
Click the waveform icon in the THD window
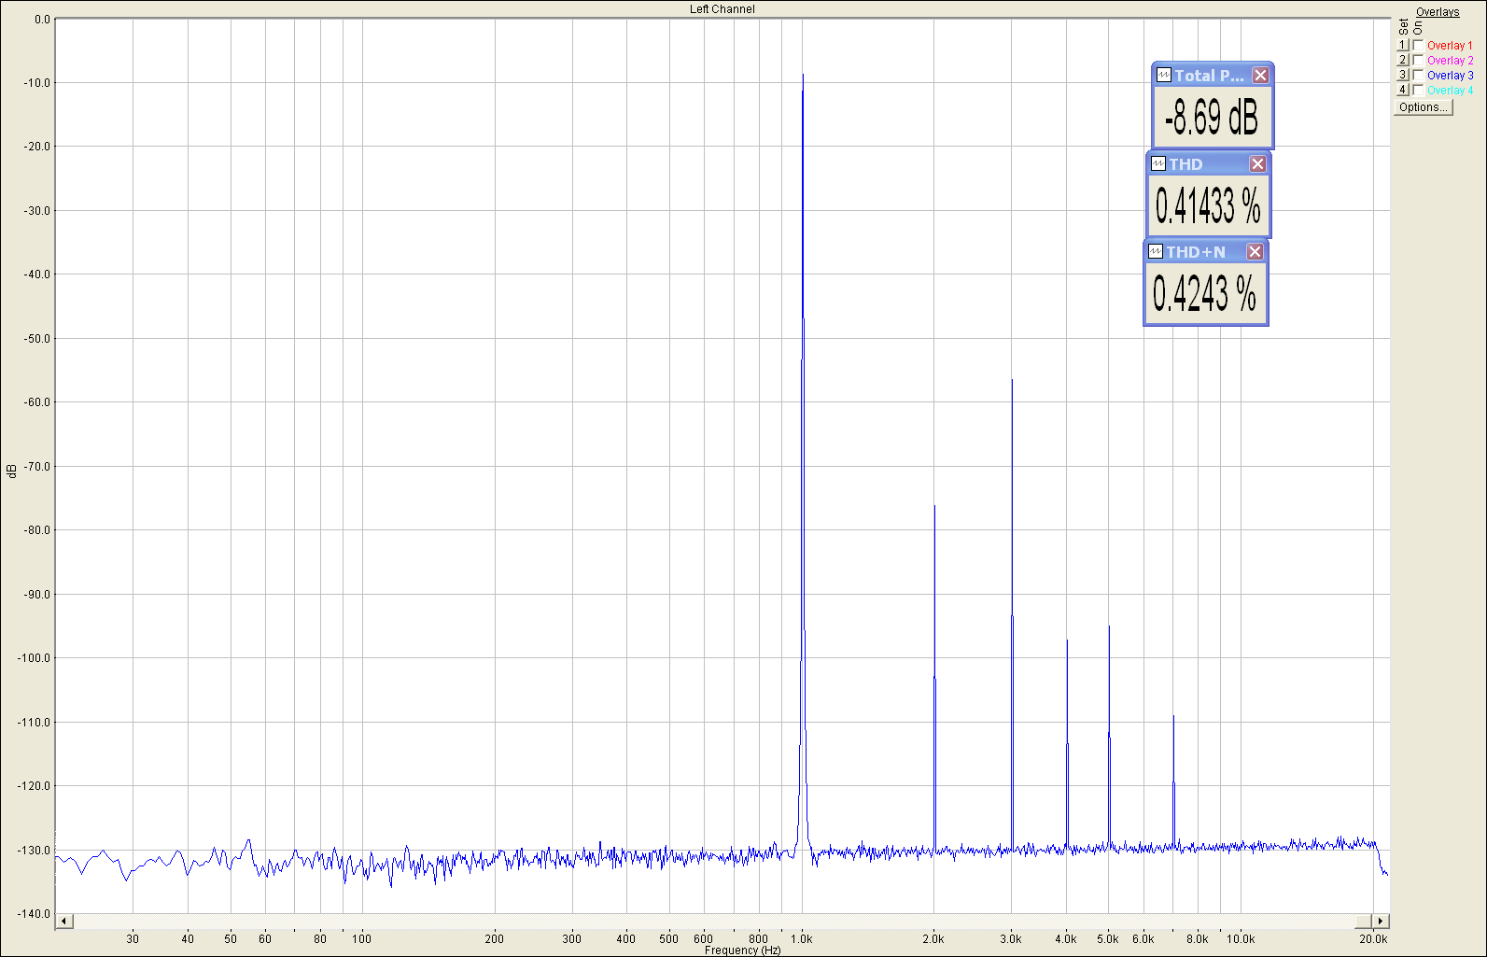(1158, 164)
